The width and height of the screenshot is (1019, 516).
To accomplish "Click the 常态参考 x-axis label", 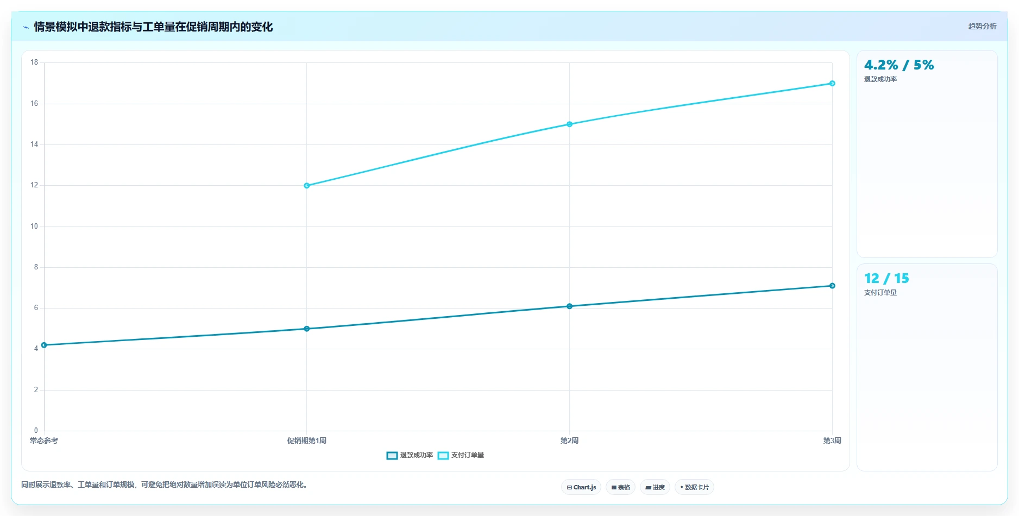I will [x=44, y=441].
